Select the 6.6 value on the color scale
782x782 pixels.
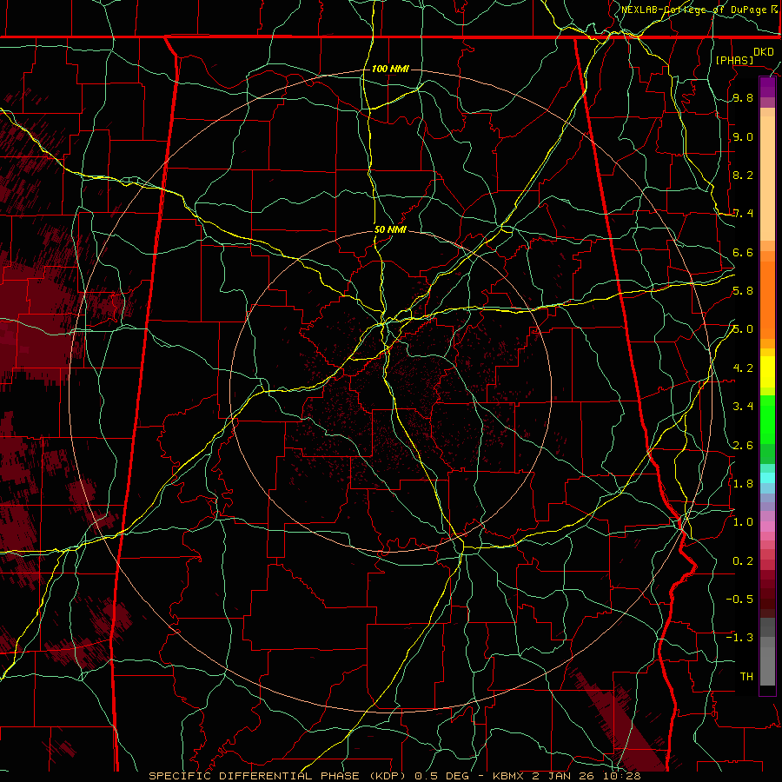[x=743, y=252]
